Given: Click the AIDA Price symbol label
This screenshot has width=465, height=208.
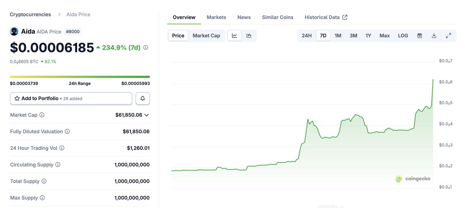Looking at the screenshot, I should [x=48, y=31].
